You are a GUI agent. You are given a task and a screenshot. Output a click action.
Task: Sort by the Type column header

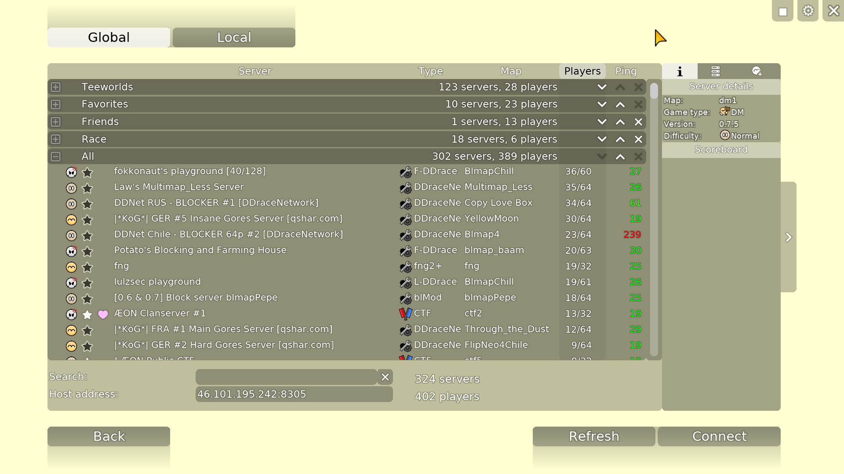430,71
